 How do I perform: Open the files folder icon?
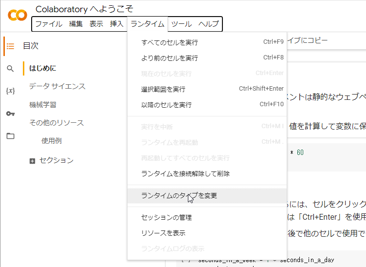10,136
